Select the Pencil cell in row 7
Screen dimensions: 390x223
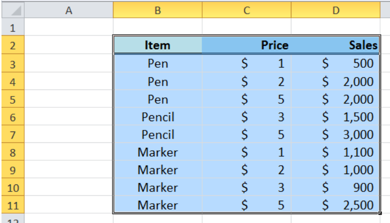(x=158, y=134)
